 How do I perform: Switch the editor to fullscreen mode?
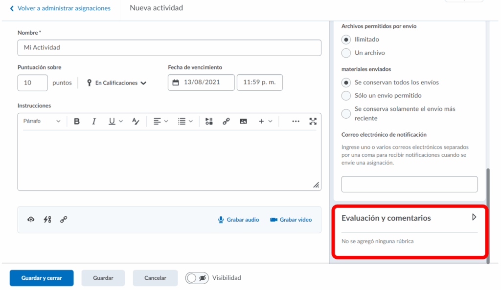click(313, 122)
